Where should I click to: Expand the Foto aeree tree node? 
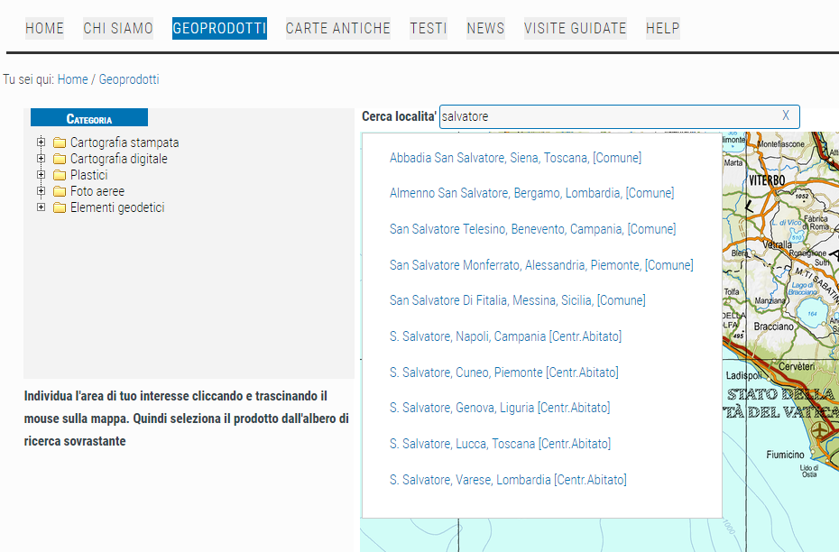(41, 191)
